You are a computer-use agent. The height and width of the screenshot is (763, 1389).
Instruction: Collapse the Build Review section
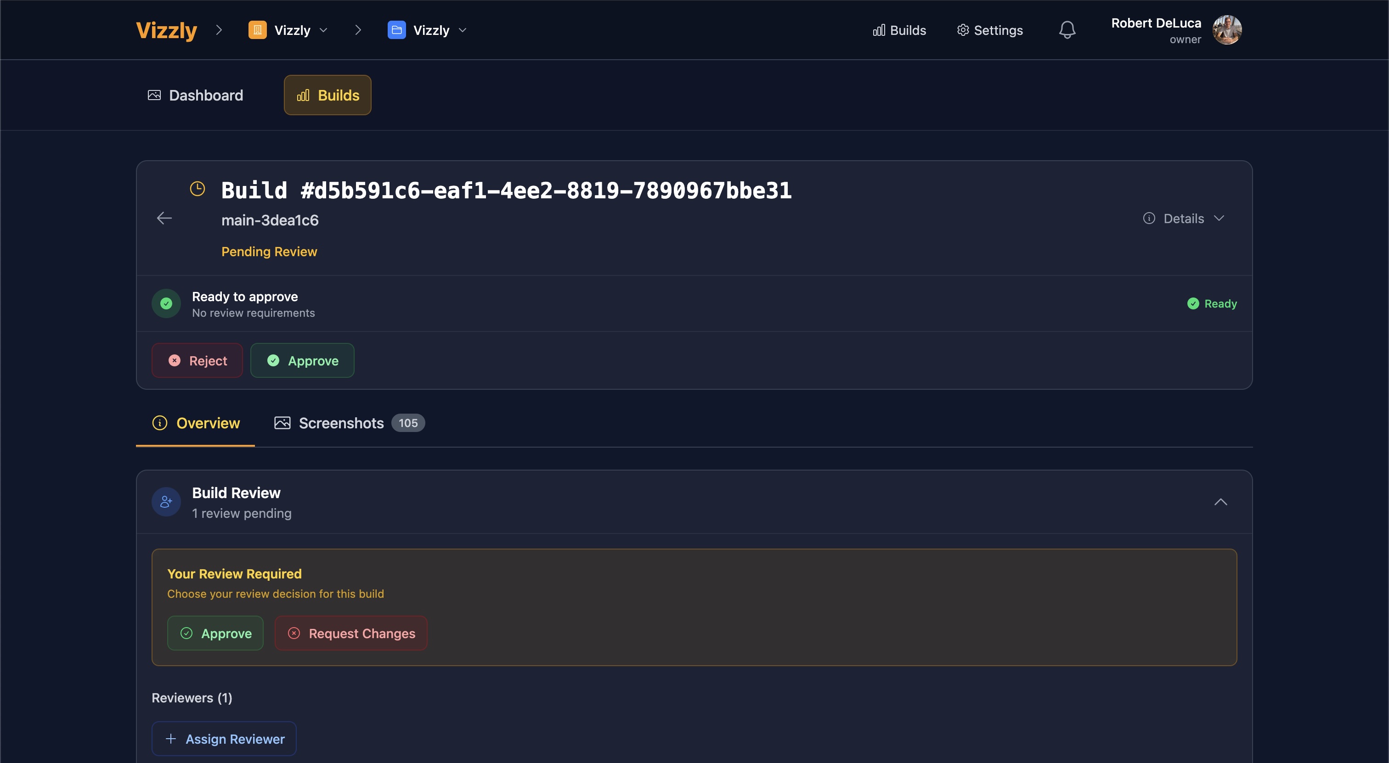coord(1220,502)
